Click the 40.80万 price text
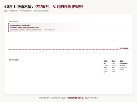The width and height of the screenshot is (137, 102). [122, 65]
